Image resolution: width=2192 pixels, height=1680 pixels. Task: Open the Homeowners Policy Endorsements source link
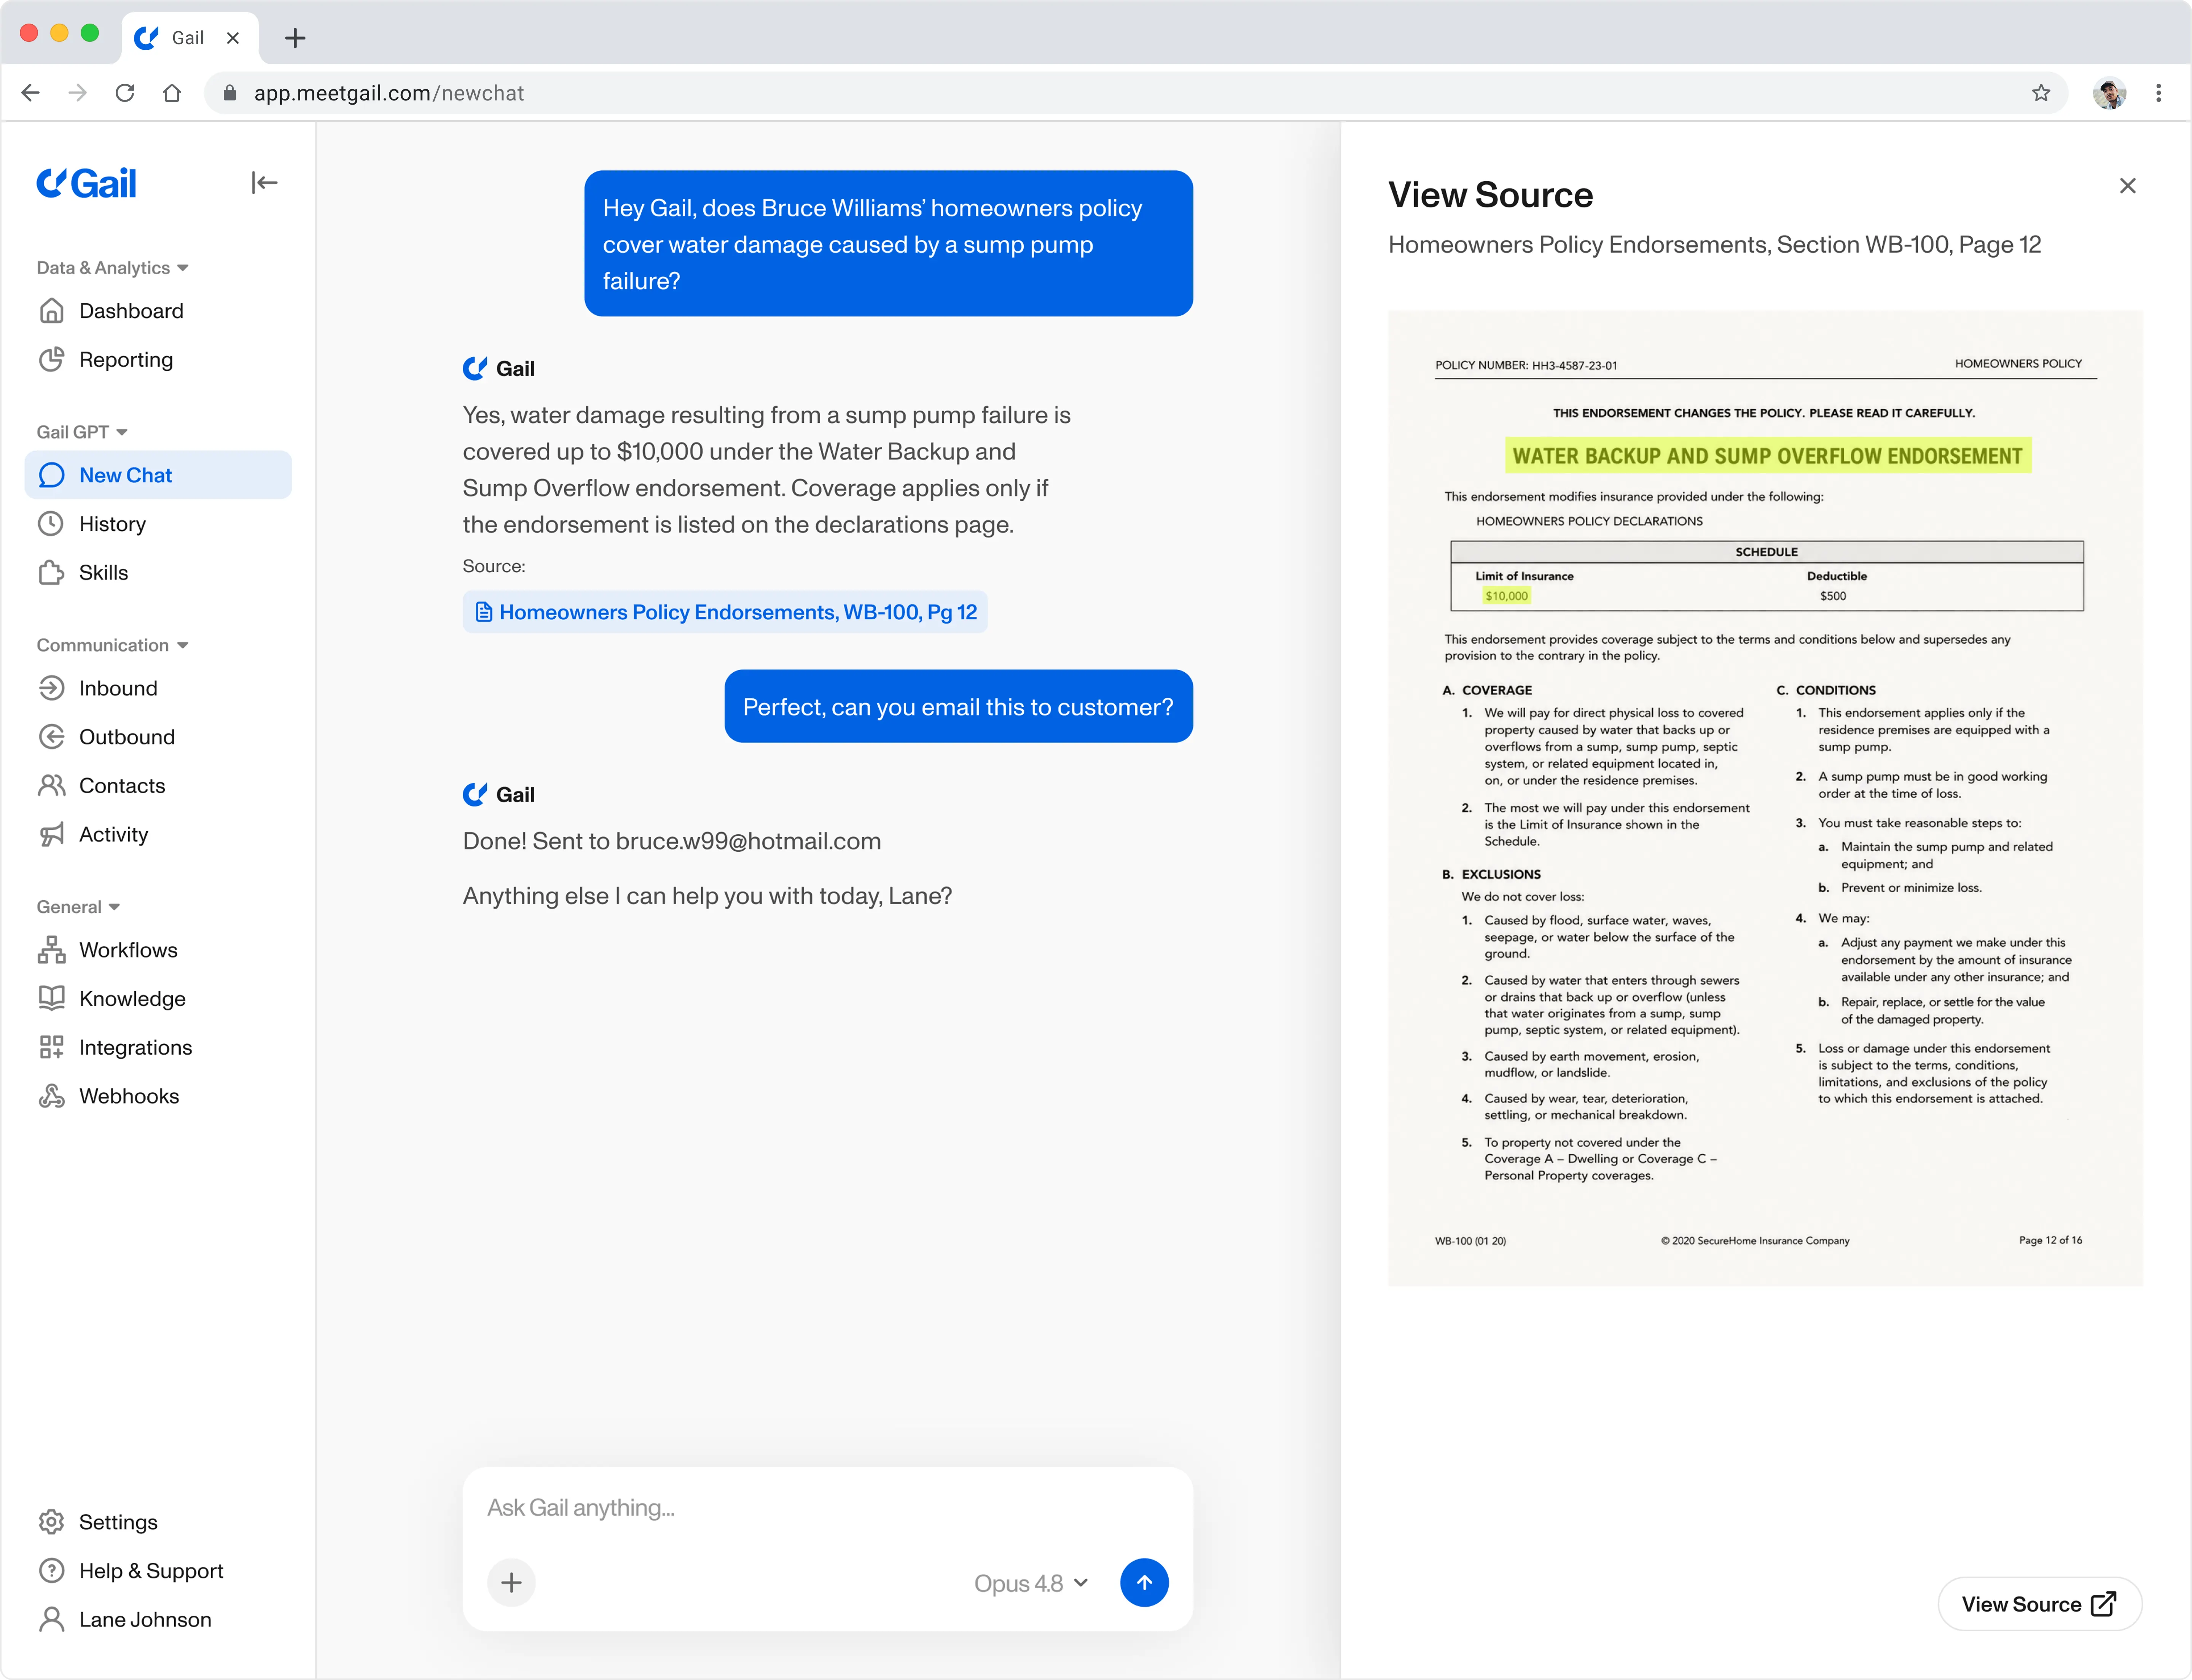click(x=725, y=612)
